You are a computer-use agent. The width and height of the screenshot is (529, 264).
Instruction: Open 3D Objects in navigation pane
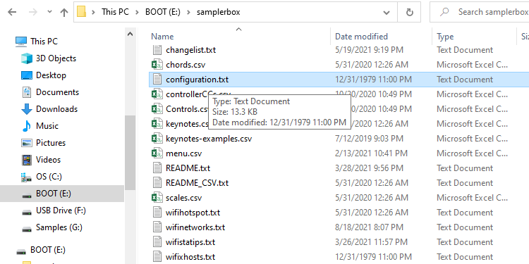pyautogui.click(x=56, y=58)
